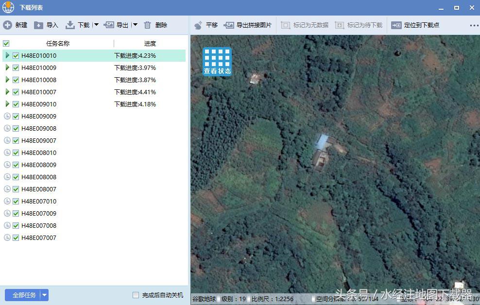Expand the Export (导出) dropdown arrow
The image size is (480, 305).
135,25
